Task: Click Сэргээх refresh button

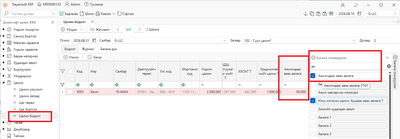Action: (125, 14)
